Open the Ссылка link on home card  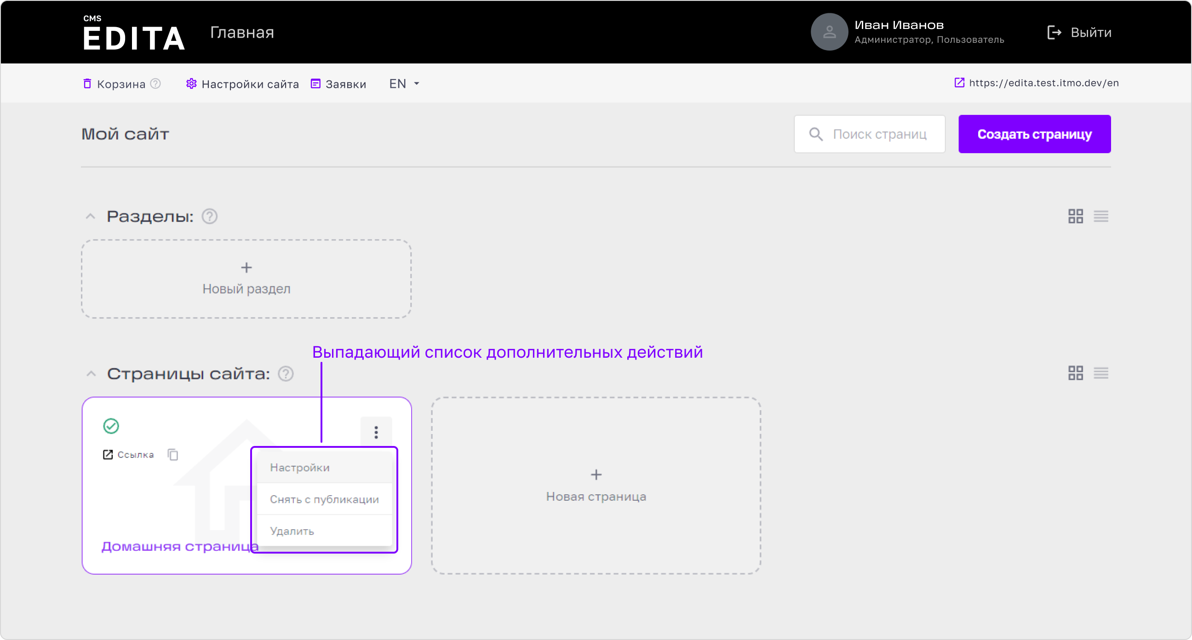(128, 455)
